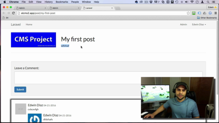The height and width of the screenshot is (123, 219).
Task: Open Chrome's hamburger menu
Action: (x=216, y=13)
